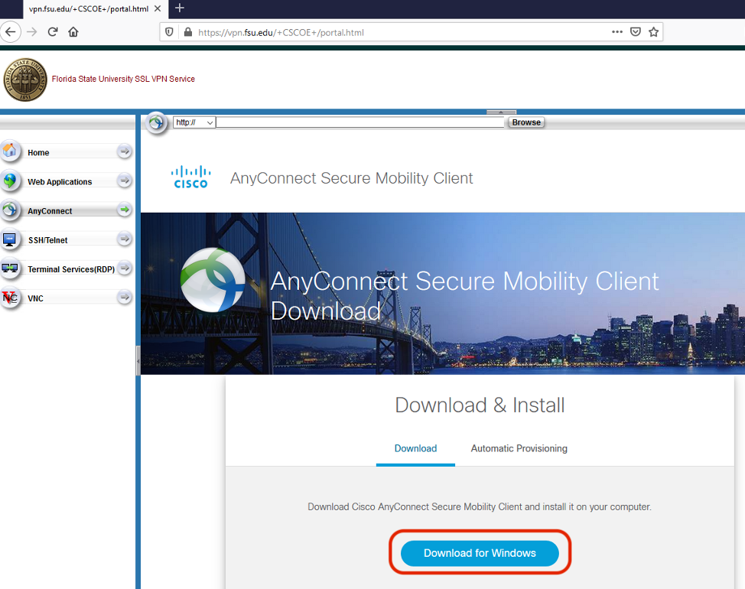Save page to Pocket

[636, 32]
